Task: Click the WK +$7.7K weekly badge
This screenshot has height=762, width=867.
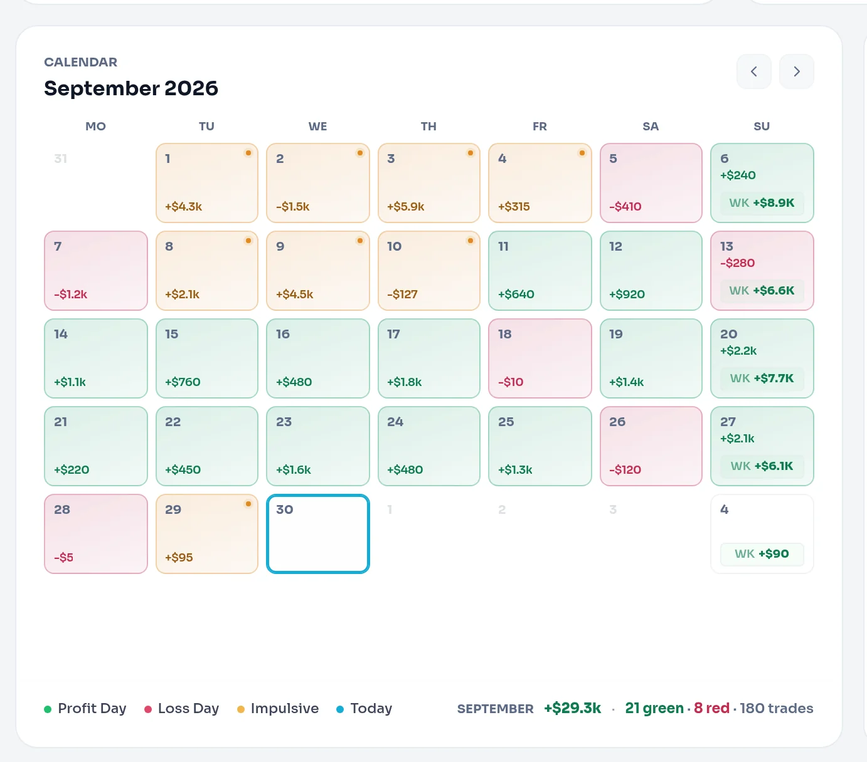Action: pos(762,378)
